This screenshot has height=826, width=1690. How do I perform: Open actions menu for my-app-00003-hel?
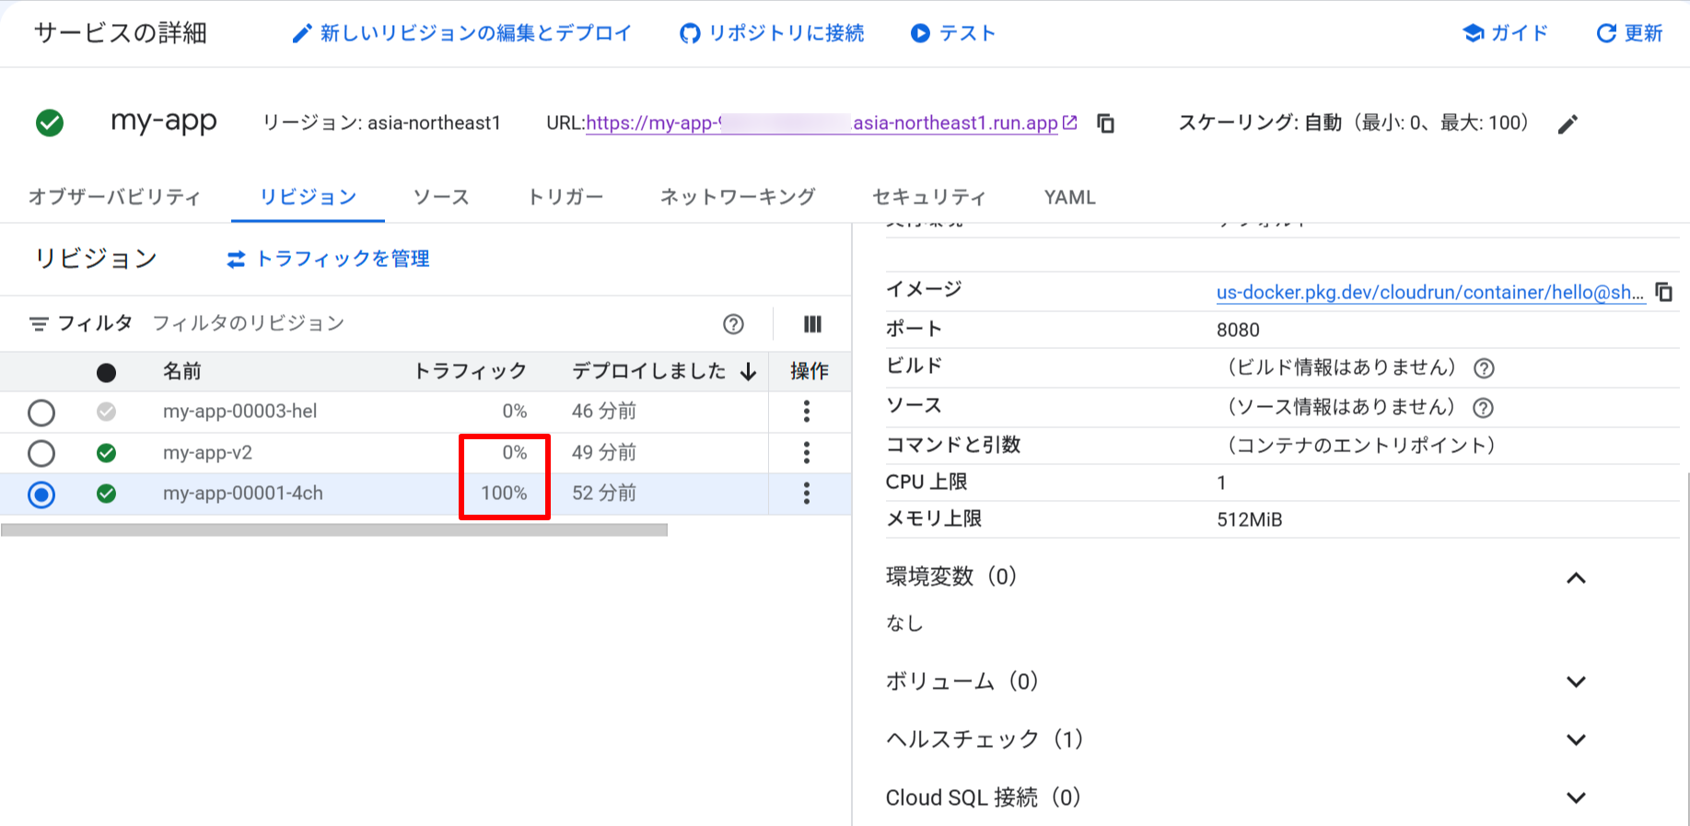(807, 412)
